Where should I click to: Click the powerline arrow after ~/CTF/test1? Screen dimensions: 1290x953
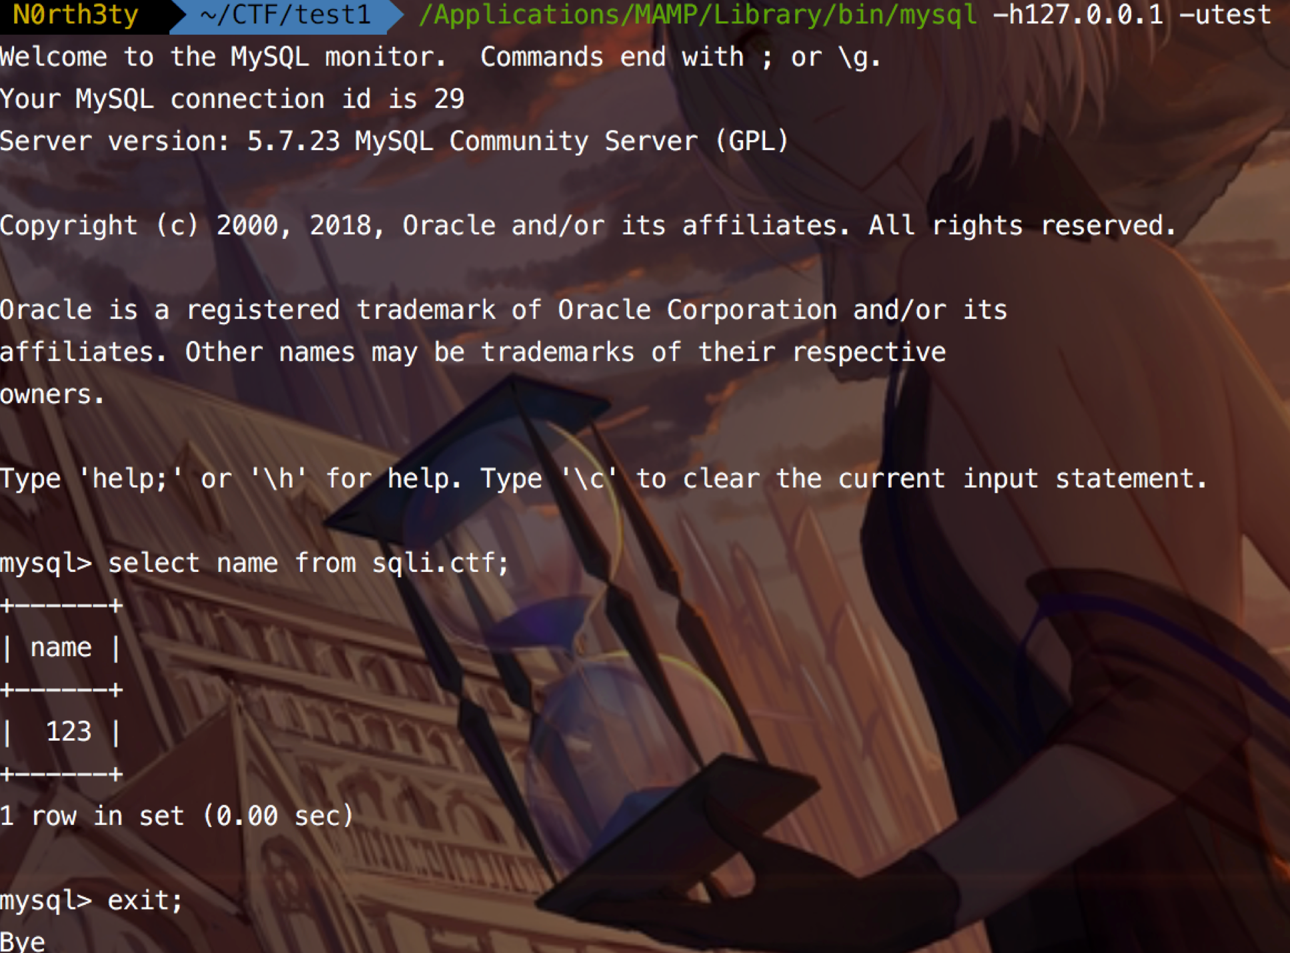[396, 16]
